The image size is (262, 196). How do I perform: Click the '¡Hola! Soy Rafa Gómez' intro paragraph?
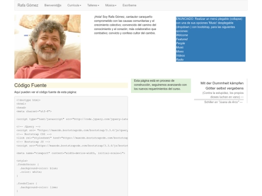click(x=125, y=25)
